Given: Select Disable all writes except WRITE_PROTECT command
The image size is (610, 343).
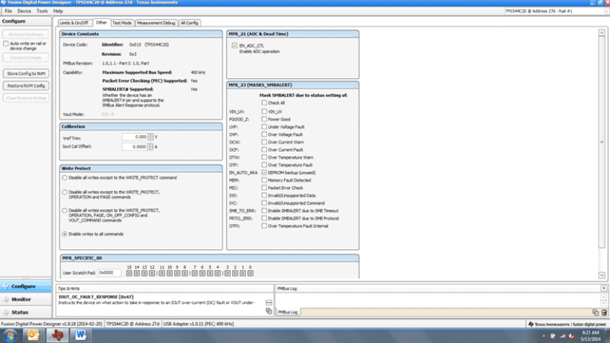Looking at the screenshot, I should [x=65, y=178].
